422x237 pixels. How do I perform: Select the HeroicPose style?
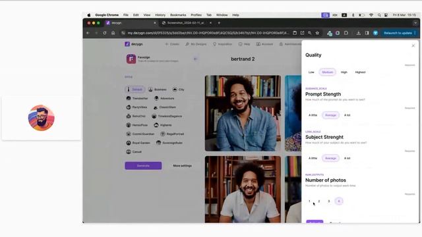point(137,125)
